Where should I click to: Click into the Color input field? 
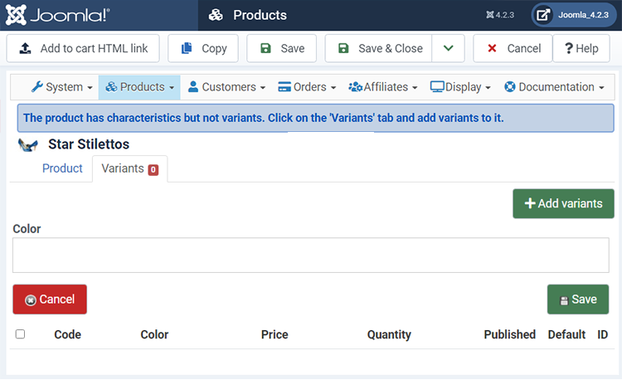311,255
